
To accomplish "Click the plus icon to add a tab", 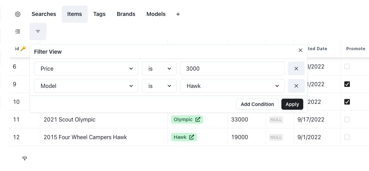I will pos(178,14).
